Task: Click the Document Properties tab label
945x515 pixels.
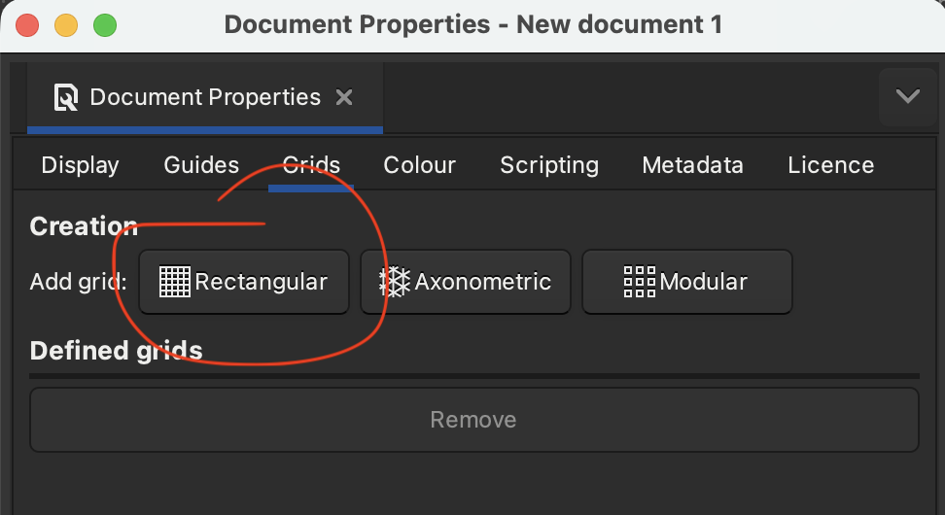Action: (205, 97)
